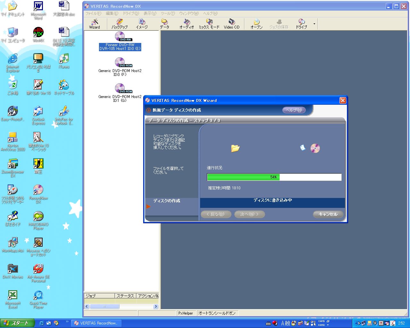The width and height of the screenshot is (410, 328).
Task: Open the オーディオ audio disc tool
Action: coord(187,24)
